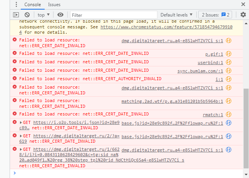Screen dimensions: 249x178
Task: Click the issues icon next to p.gif:1
Action: pos(228,54)
